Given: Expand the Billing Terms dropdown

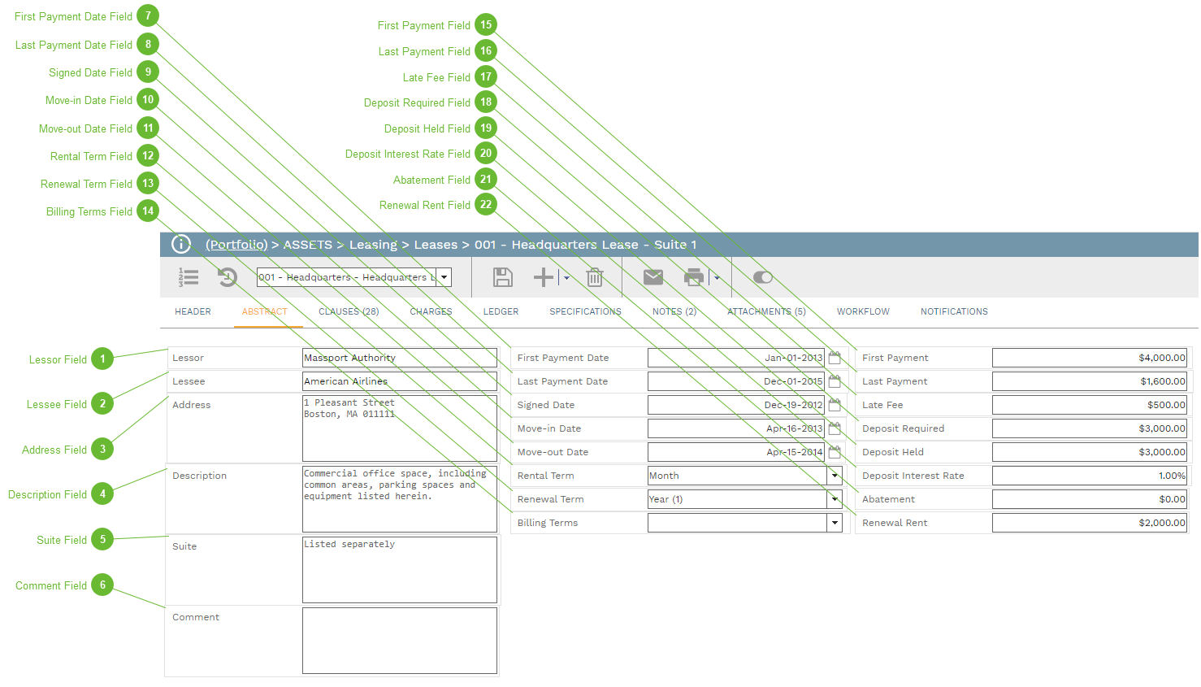Looking at the screenshot, I should [x=835, y=523].
